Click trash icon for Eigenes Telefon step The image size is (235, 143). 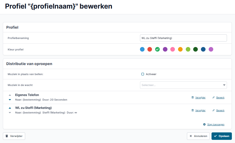click(x=193, y=97)
